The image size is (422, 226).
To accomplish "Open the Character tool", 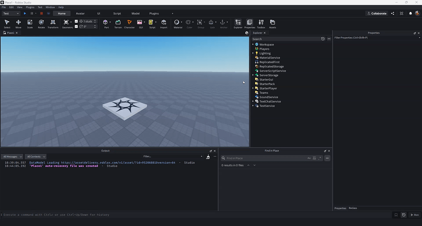I will click(129, 23).
